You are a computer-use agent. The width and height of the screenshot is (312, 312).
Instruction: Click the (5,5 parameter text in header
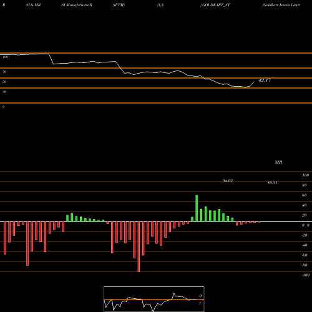(160, 5)
